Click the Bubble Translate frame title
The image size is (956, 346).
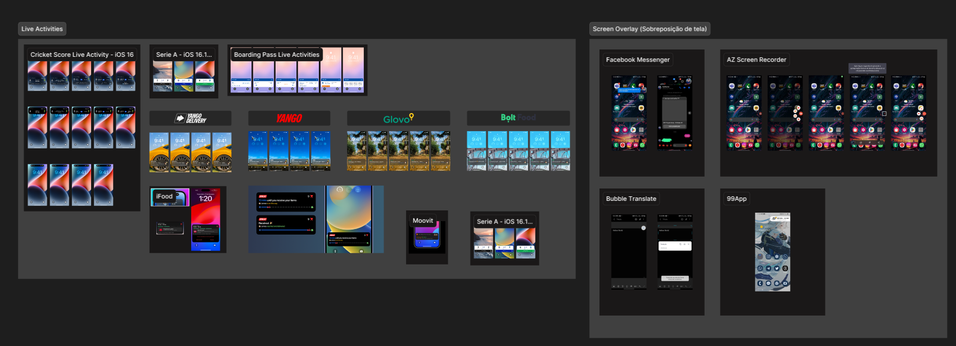631,199
